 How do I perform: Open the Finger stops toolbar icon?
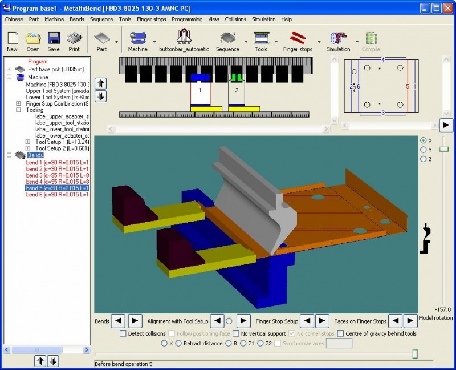point(298,39)
